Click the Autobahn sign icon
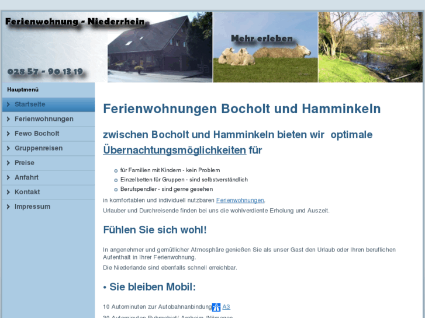The width and height of the screenshot is (425, 318). 216,307
